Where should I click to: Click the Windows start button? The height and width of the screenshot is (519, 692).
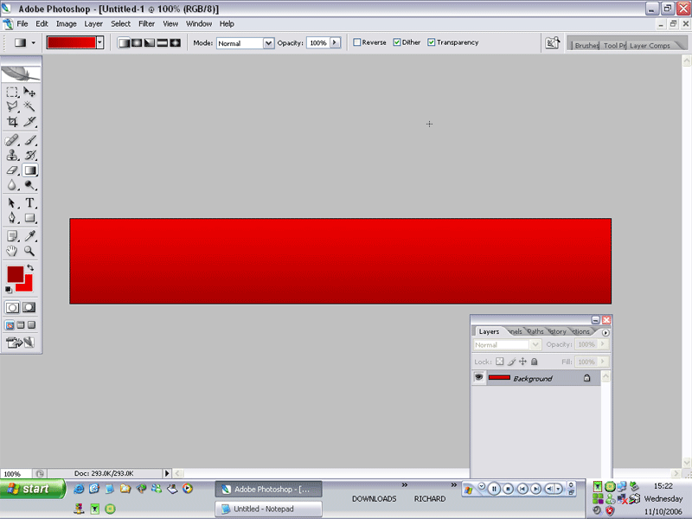point(33,489)
